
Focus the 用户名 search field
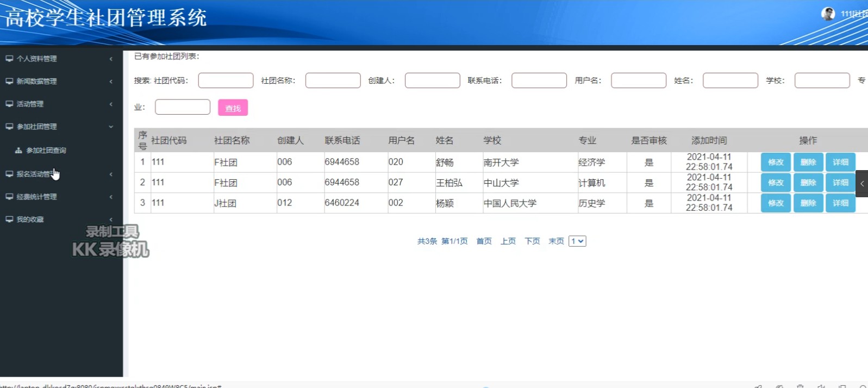tap(639, 80)
